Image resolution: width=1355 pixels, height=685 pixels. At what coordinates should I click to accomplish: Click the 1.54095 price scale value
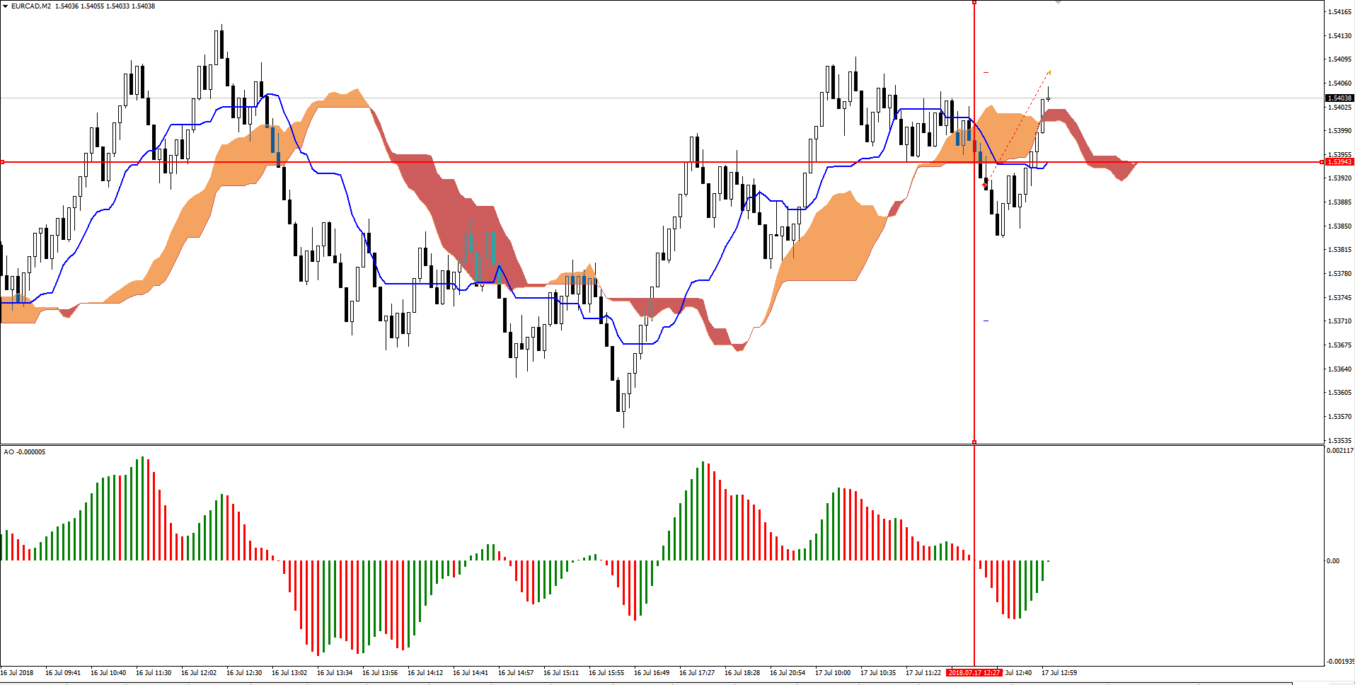click(x=1340, y=59)
